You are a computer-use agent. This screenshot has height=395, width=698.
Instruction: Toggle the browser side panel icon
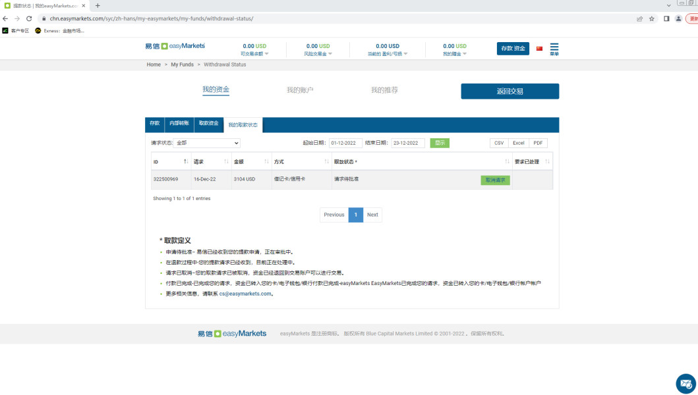click(666, 18)
